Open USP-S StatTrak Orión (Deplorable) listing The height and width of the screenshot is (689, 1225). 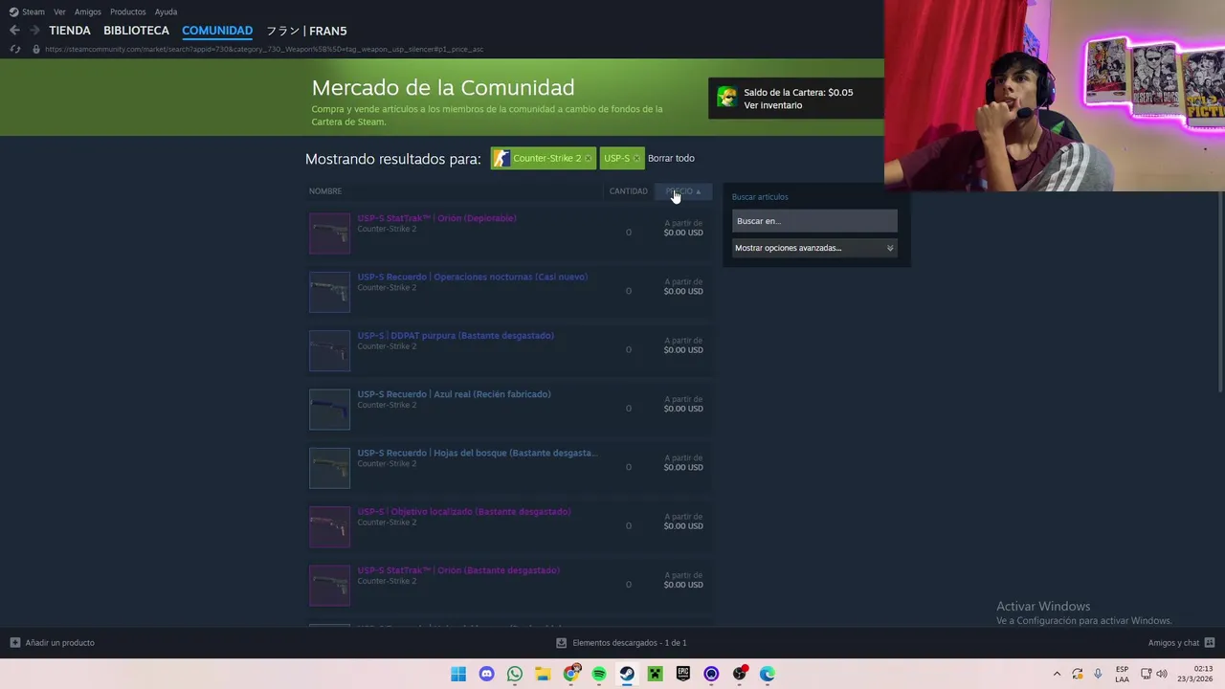pos(510,233)
